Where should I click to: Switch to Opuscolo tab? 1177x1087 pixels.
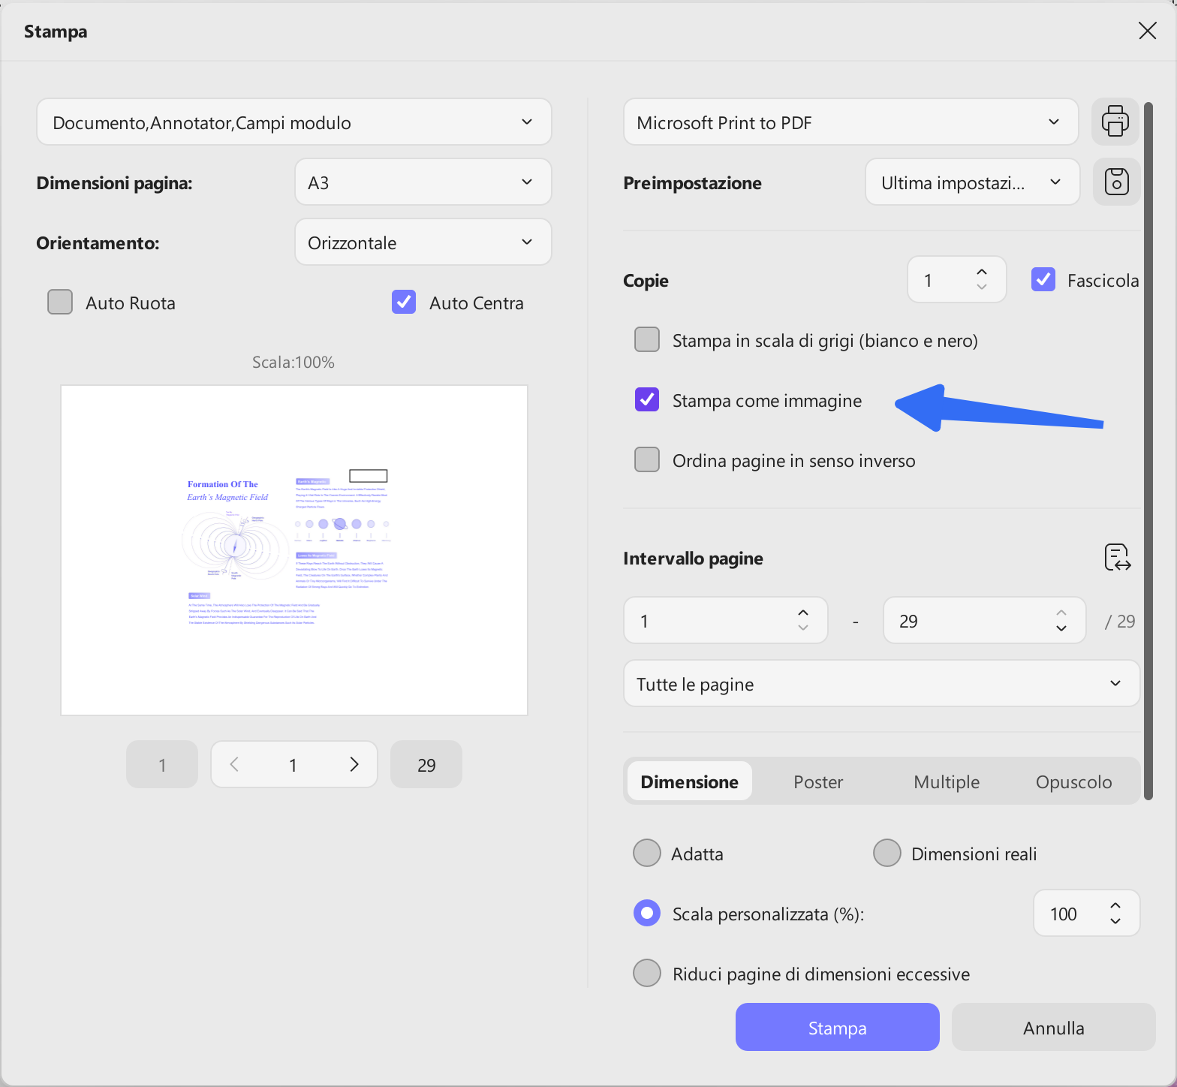1074,781
